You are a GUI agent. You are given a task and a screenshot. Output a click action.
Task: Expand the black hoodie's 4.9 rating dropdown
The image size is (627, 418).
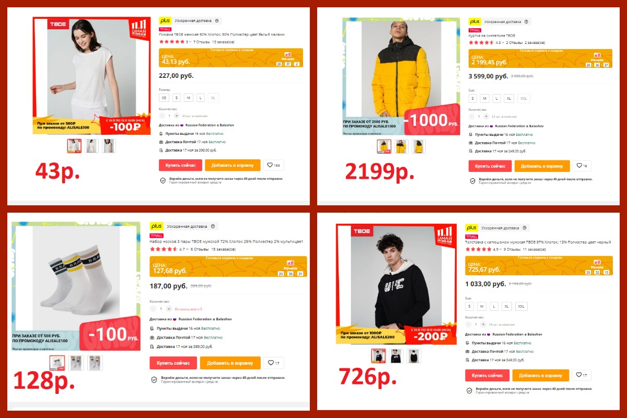pos(497,249)
